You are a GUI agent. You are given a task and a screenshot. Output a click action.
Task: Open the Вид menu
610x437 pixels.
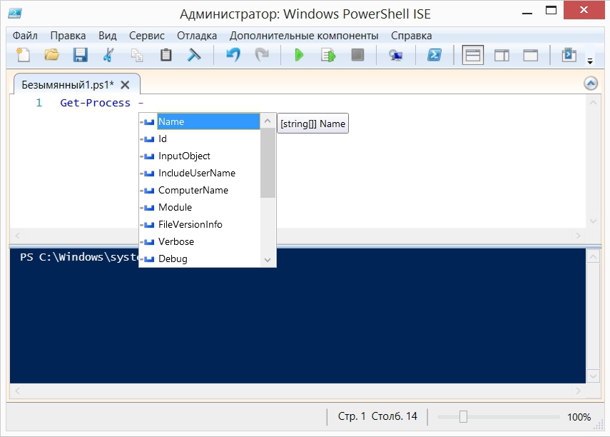(107, 36)
